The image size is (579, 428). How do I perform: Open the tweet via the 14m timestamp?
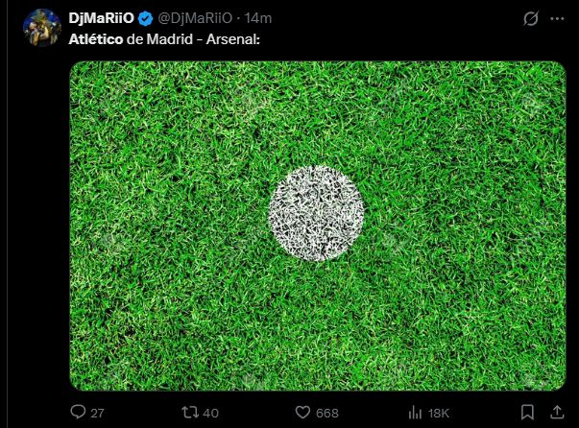(x=259, y=19)
